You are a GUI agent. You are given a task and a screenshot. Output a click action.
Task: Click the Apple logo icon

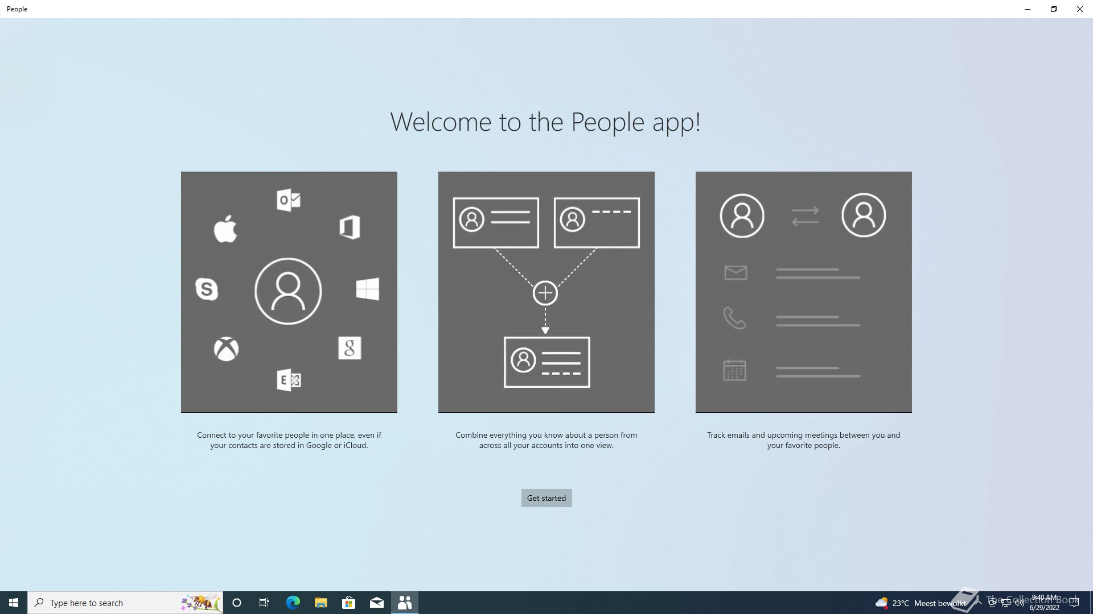pos(225,229)
